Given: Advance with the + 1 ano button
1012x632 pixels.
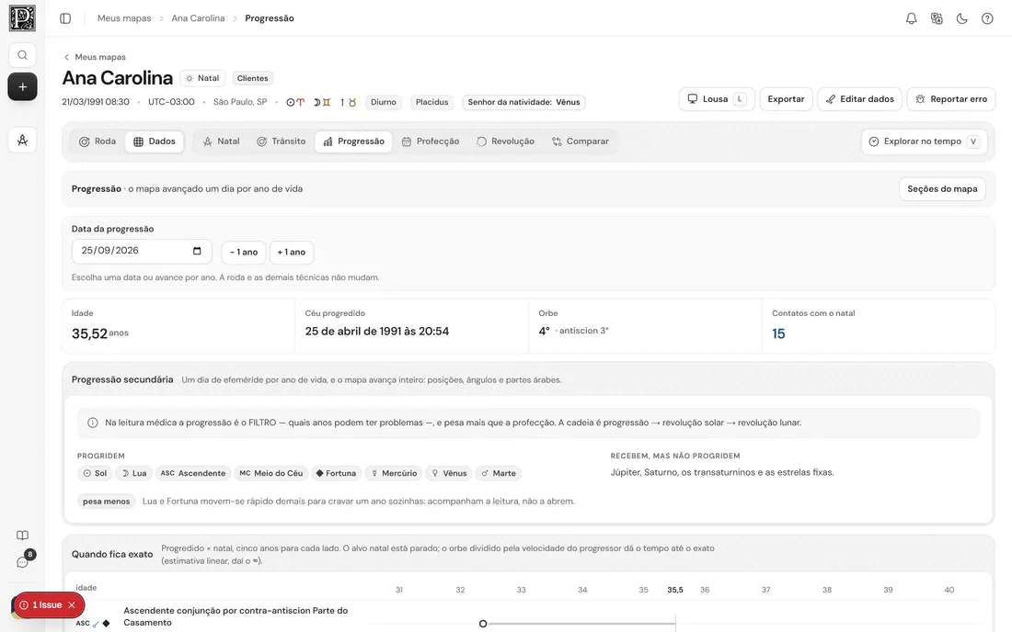Looking at the screenshot, I should point(291,252).
